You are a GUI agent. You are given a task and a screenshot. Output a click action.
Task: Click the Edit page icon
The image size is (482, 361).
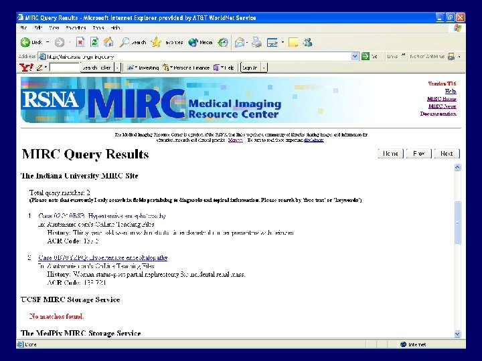pos(272,42)
